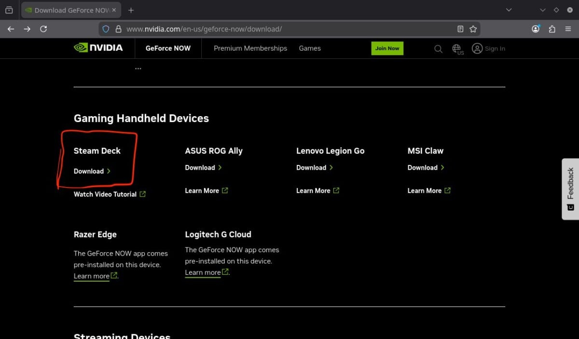The height and width of the screenshot is (339, 579).
Task: Open the browser extensions puzzle icon
Action: coord(552,29)
